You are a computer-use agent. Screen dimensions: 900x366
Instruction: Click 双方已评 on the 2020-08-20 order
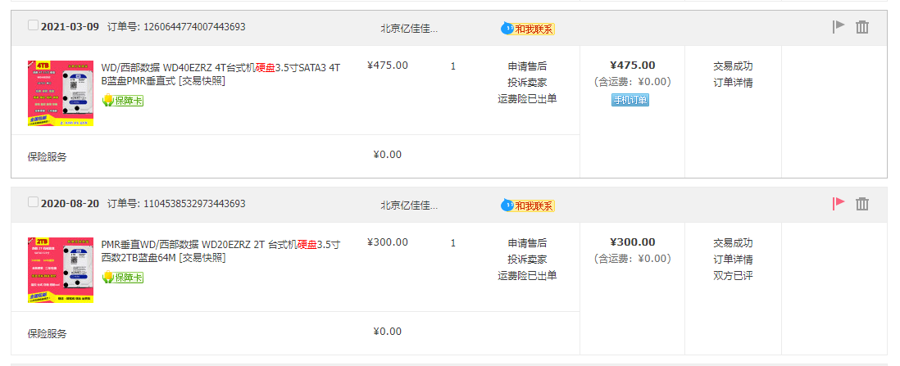click(733, 276)
